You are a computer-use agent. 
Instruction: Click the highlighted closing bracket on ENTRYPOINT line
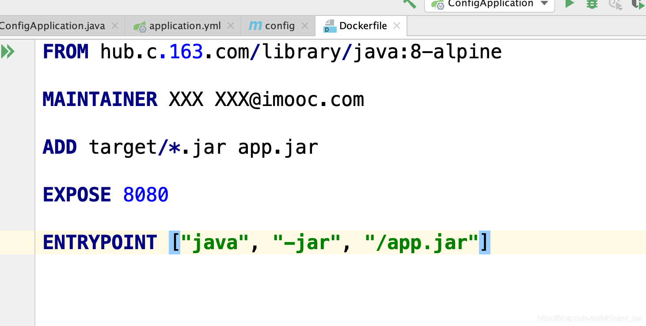pyautogui.click(x=485, y=243)
